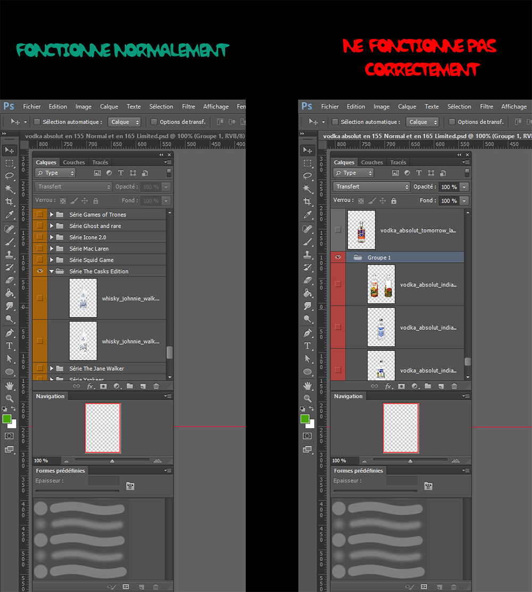Pick the Paint Bucket tool in left window
The width and height of the screenshot is (532, 592).
pos(10,293)
